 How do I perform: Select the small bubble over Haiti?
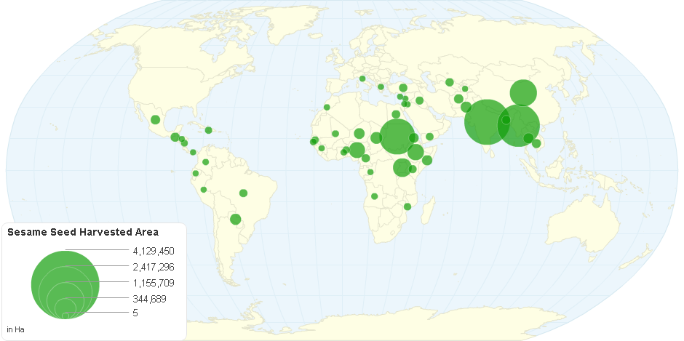(x=208, y=130)
